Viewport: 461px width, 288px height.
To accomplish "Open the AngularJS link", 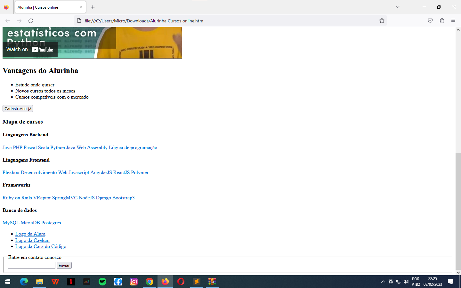I will (101, 172).
